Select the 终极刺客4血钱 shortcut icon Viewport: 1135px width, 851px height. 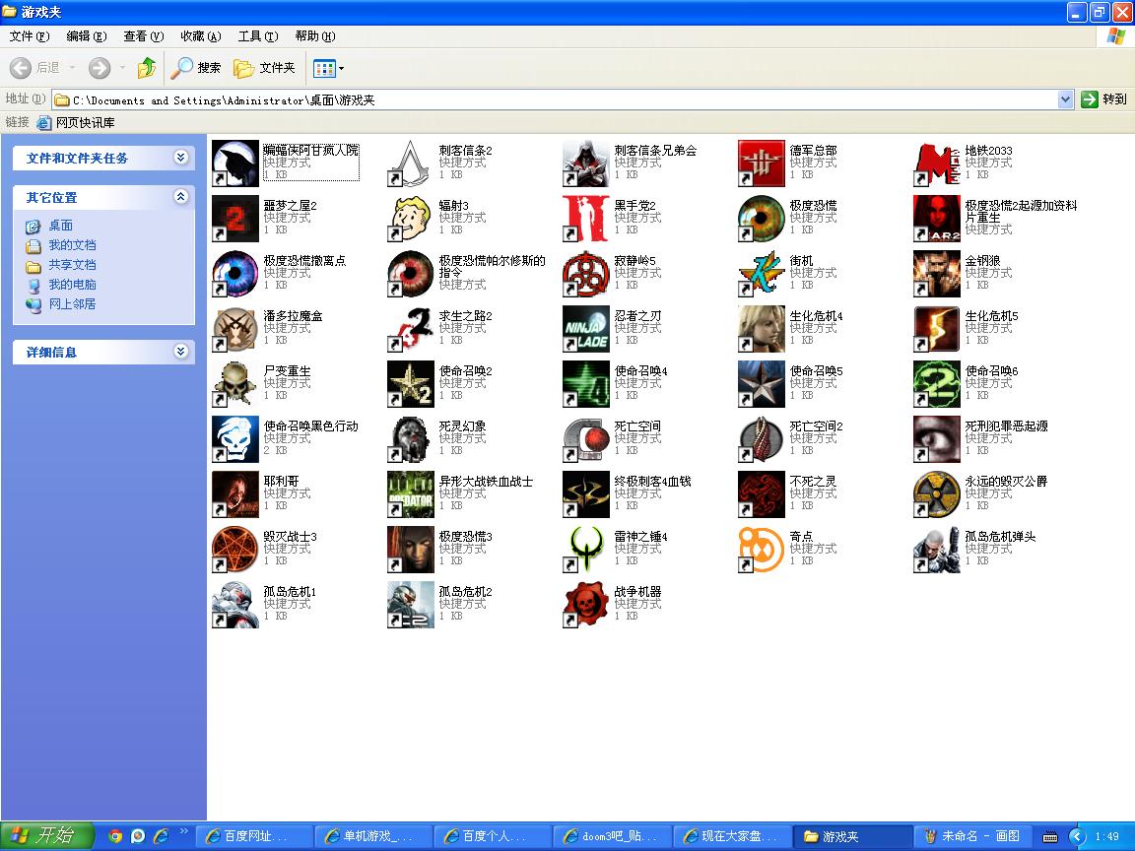pos(585,494)
